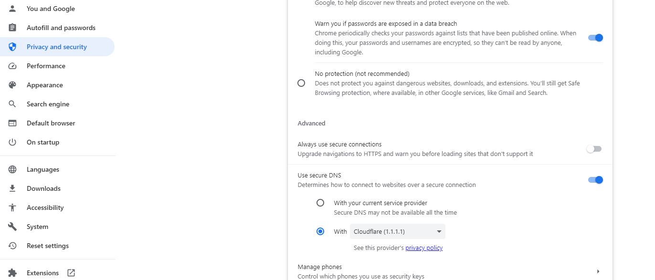Open the System wrench icon
Viewport: 655px width, 280px height.
(x=11, y=226)
